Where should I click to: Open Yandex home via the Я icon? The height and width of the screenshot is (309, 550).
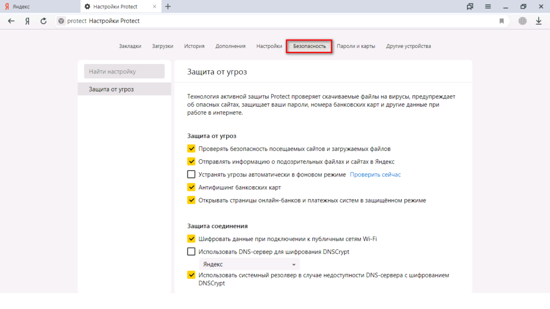(27, 21)
